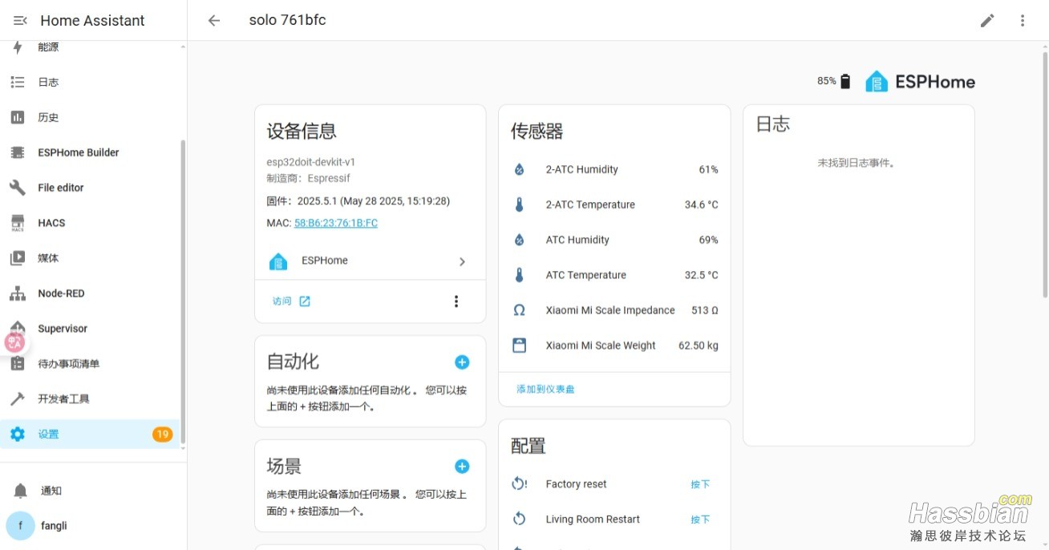Image resolution: width=1049 pixels, height=550 pixels.
Task: Open Xiaomi Mi Scale Impedance
Action: tap(614, 311)
